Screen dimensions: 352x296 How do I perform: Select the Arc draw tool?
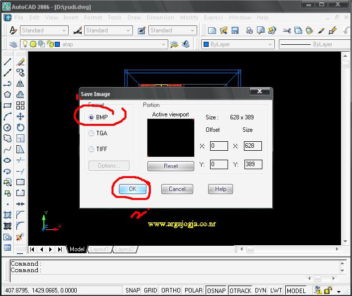7,116
